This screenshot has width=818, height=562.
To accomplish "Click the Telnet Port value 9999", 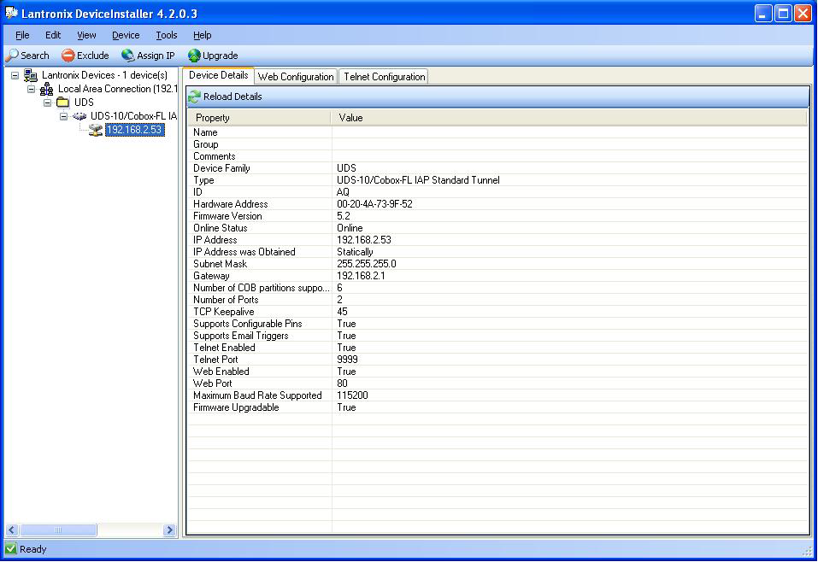I will tap(347, 360).
